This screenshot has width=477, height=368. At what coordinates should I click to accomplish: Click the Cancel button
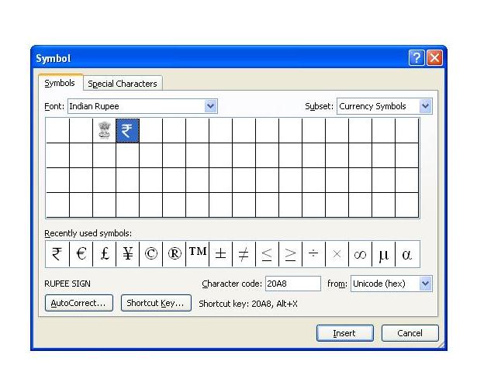[x=410, y=333]
